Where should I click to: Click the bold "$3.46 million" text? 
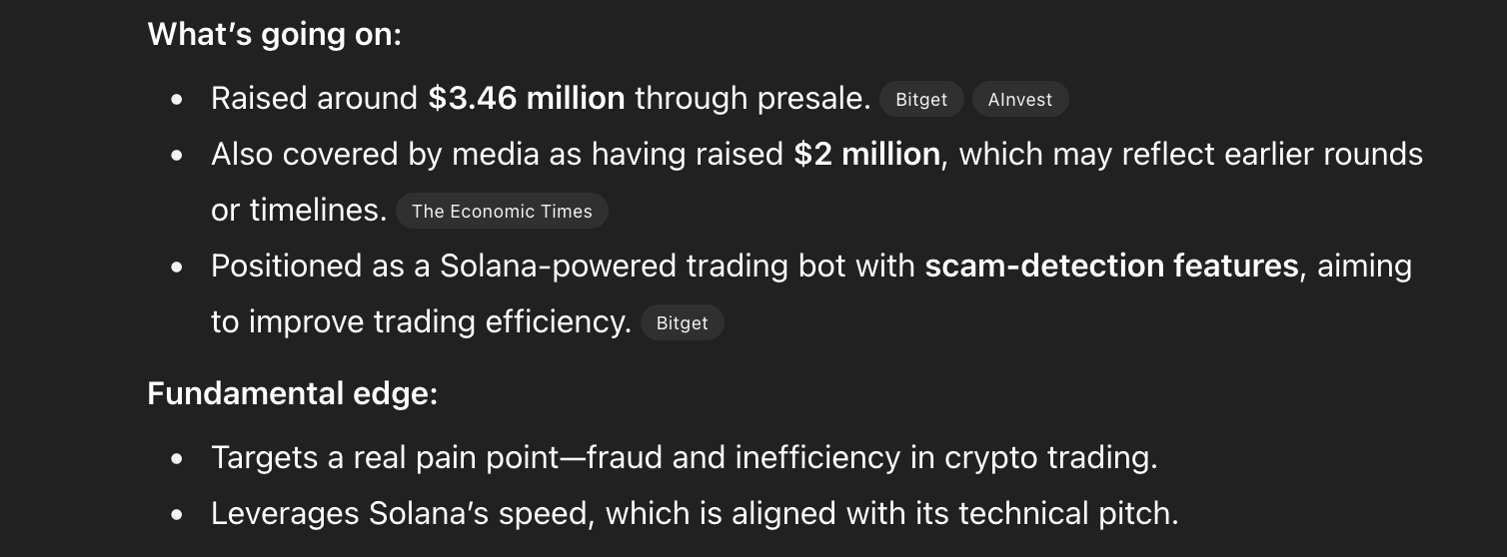click(x=527, y=99)
